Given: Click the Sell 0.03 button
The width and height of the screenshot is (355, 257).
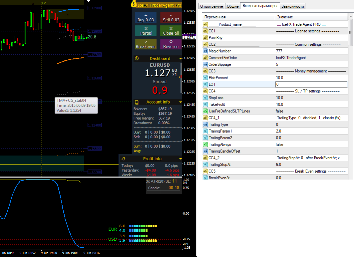Looking at the screenshot, I should pos(171,17).
